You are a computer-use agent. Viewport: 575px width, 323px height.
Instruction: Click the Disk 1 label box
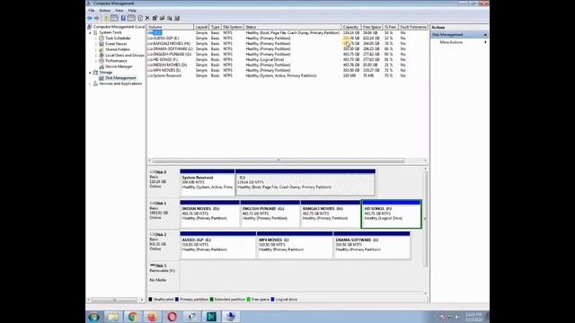pos(164,214)
